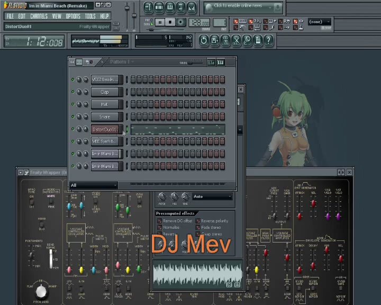381x305 pixels.
Task: Expand the online news bar dropdown
Action: point(270,8)
